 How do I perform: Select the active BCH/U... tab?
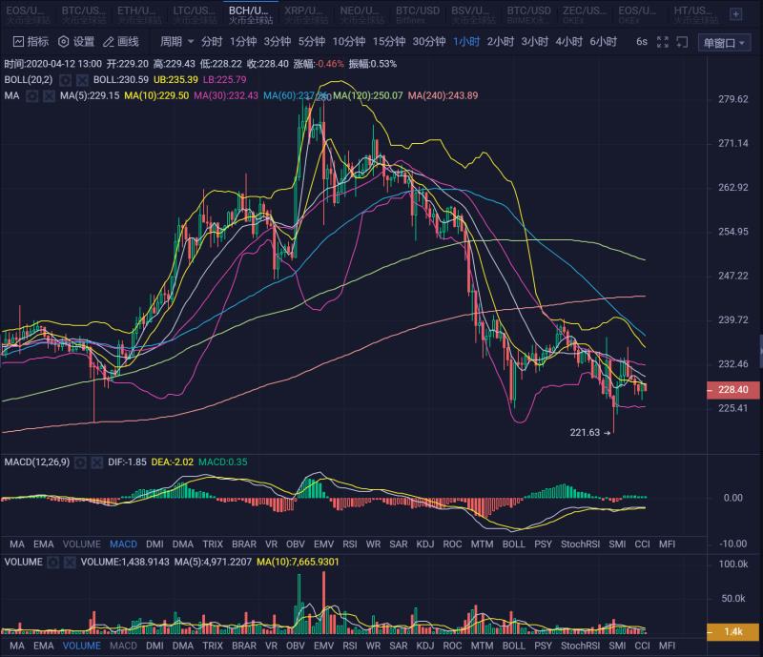pyautogui.click(x=250, y=14)
